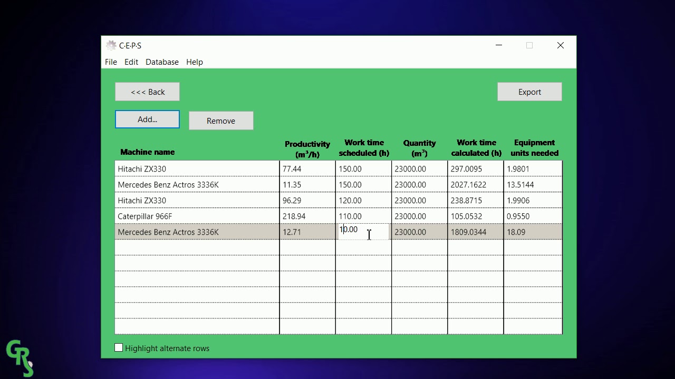Click work time scheduled cell 110.00
Image resolution: width=675 pixels, height=379 pixels.
pyautogui.click(x=363, y=216)
